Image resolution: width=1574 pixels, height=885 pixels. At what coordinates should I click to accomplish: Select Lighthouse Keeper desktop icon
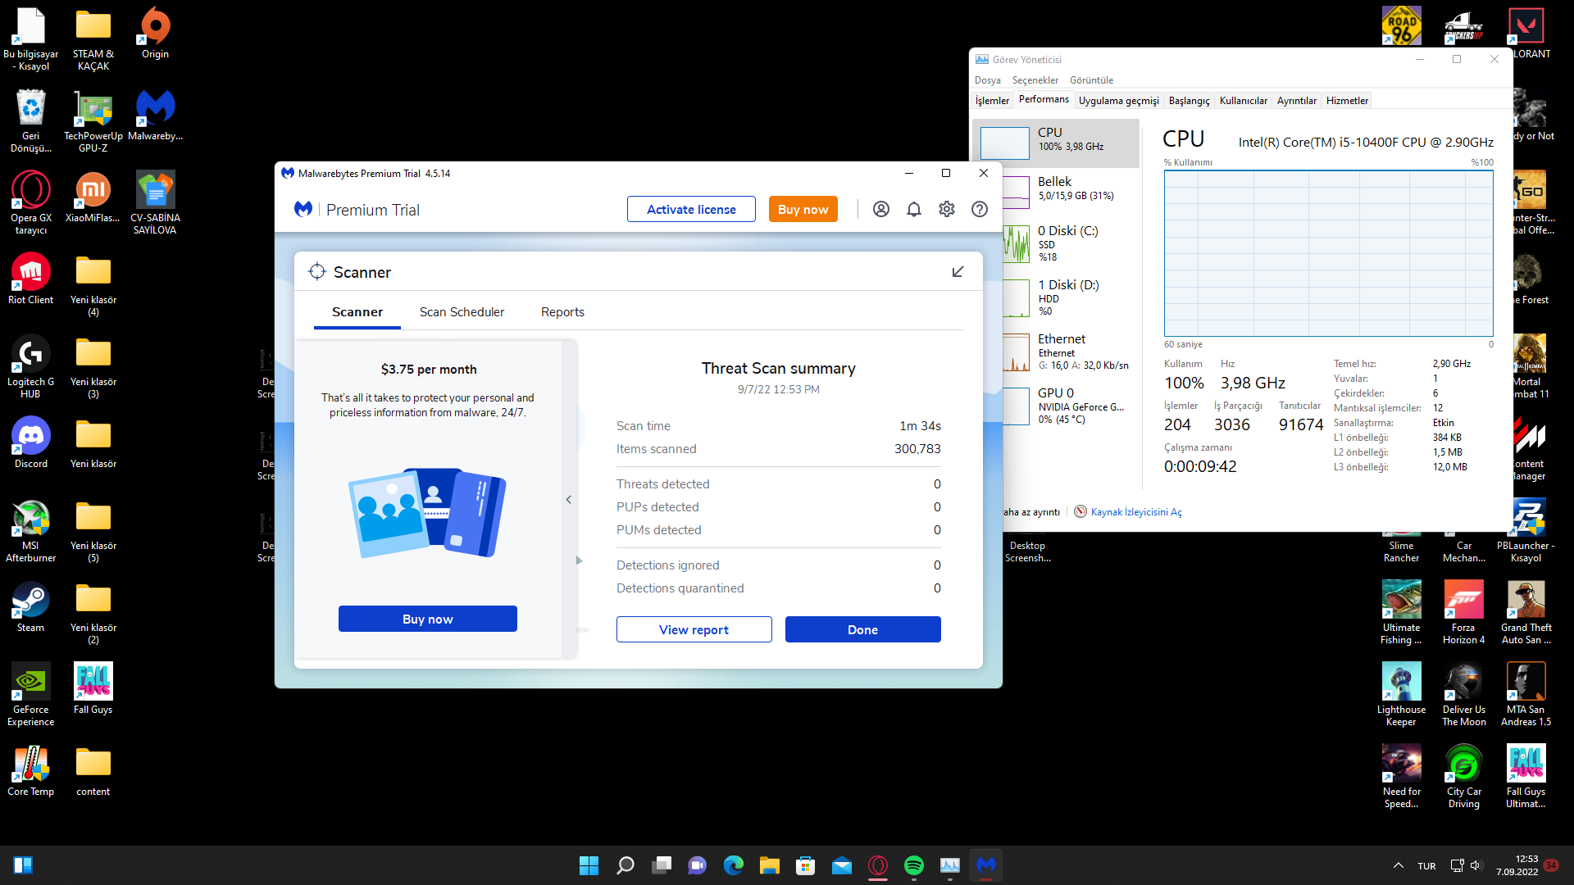pyautogui.click(x=1402, y=694)
